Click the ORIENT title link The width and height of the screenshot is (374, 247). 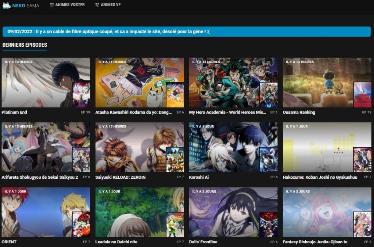pos(9,242)
